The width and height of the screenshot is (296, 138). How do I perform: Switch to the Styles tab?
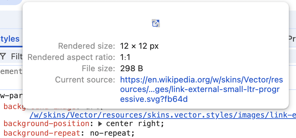(x=10, y=39)
